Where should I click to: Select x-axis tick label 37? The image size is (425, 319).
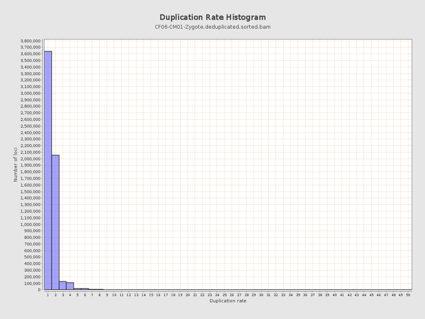313,295
